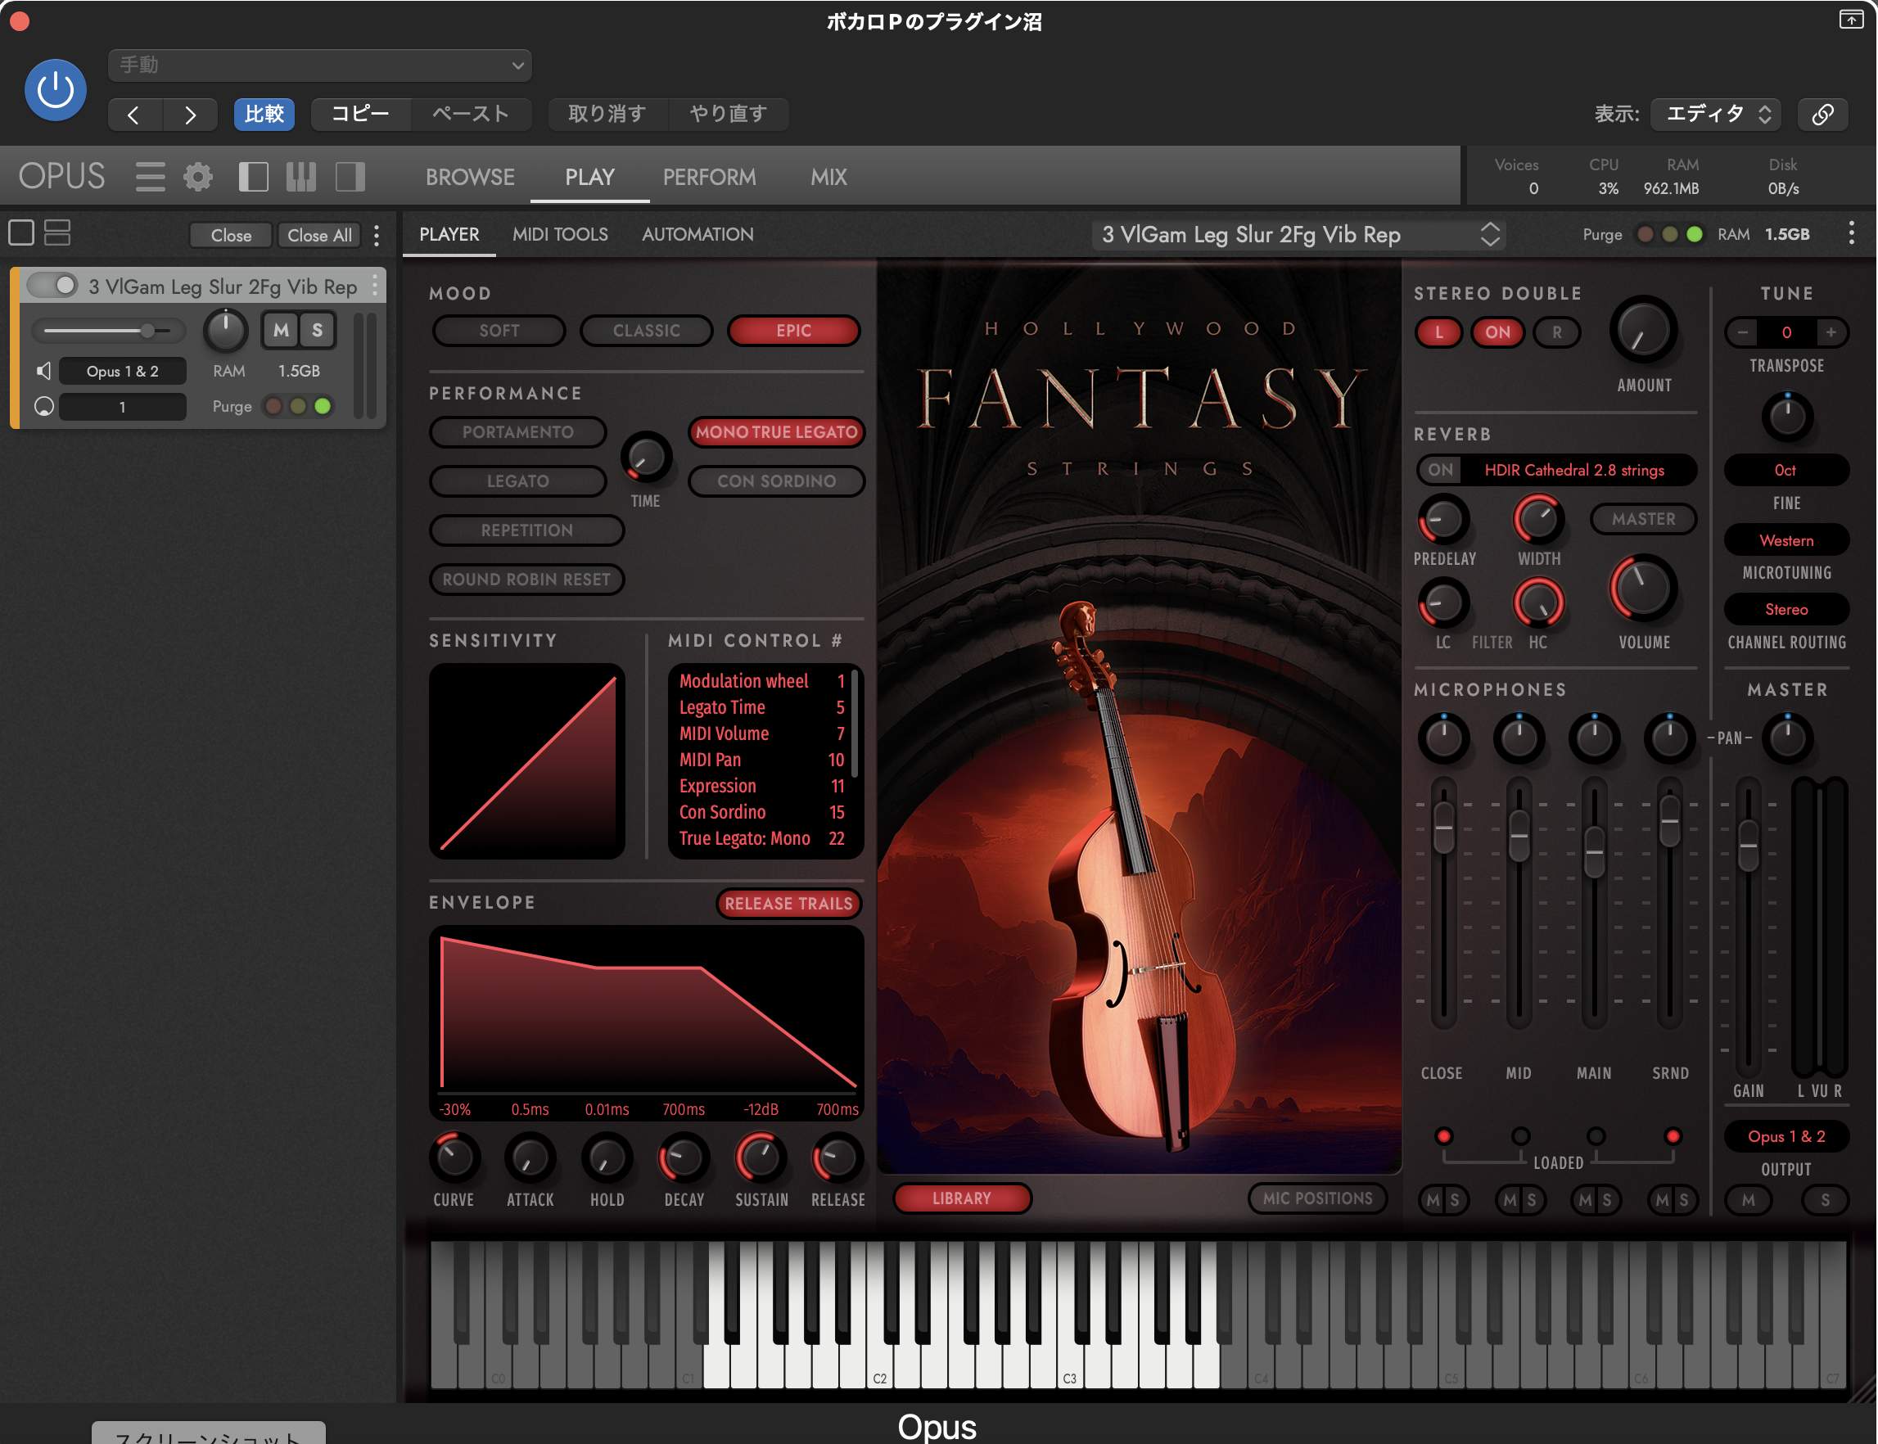Open rack output Opus 1 & 2 selector
The height and width of the screenshot is (1444, 1878).
(x=122, y=372)
